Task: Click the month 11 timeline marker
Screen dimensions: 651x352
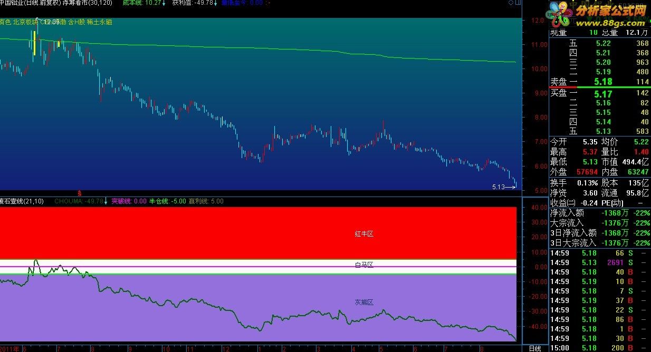Action: [191, 349]
